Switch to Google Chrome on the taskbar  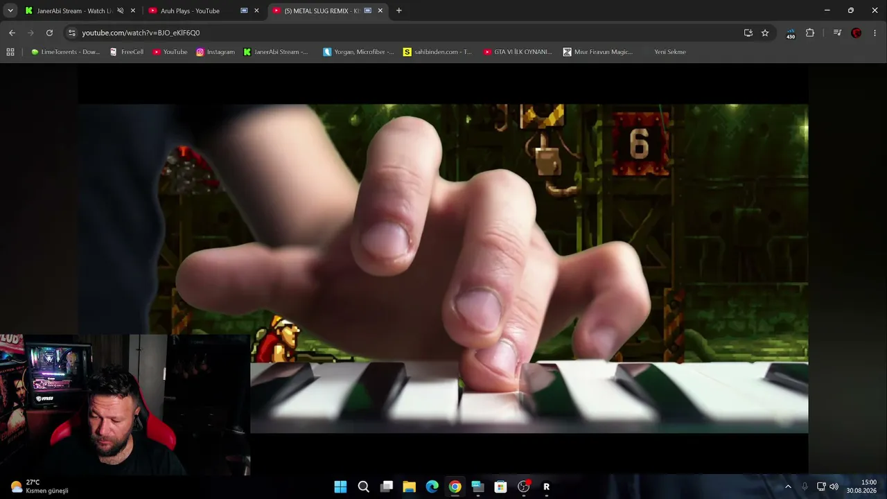[455, 487]
